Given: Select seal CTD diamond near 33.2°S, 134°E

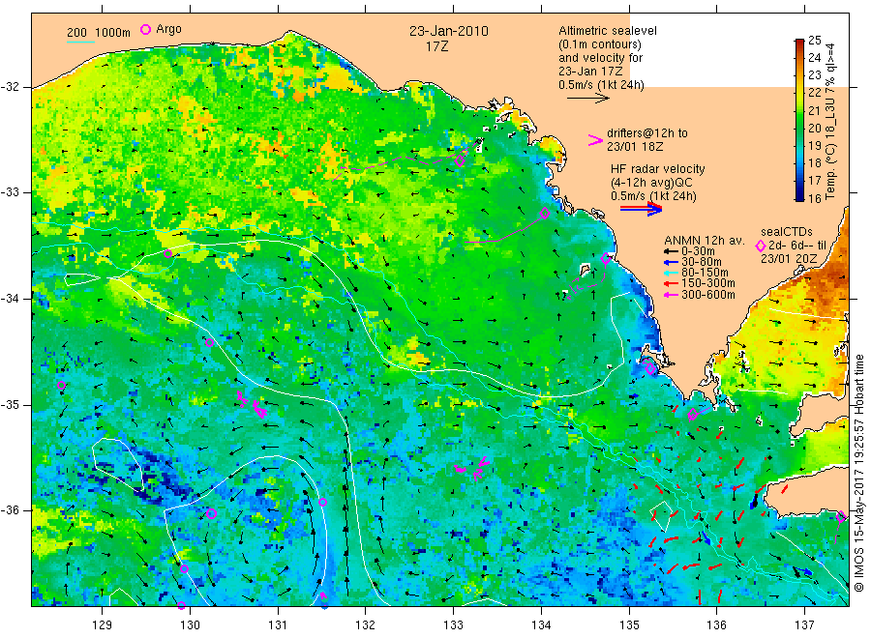Looking at the screenshot, I should pos(545,213).
